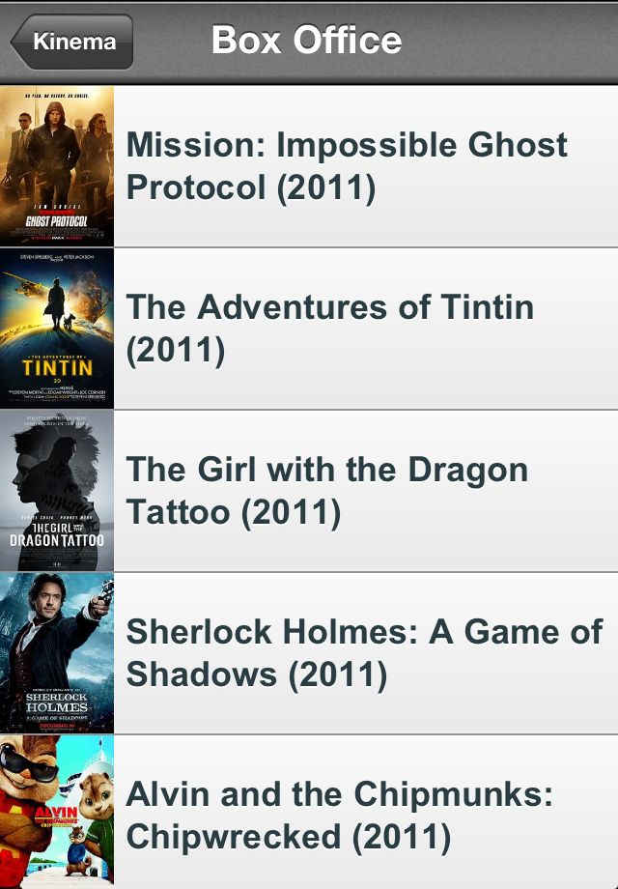Viewport: 618px width, 889px height.
Task: Tap the Box Office header title
Action: [x=306, y=41]
